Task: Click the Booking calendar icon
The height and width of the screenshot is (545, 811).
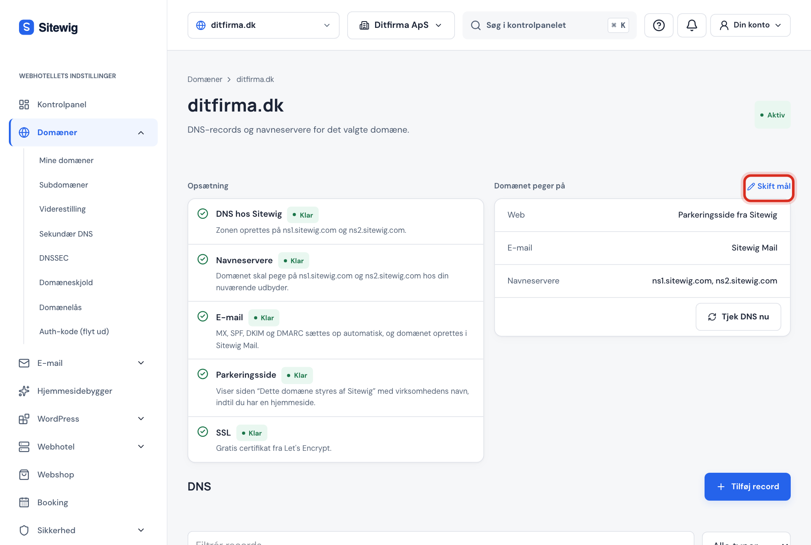Action: (24, 502)
